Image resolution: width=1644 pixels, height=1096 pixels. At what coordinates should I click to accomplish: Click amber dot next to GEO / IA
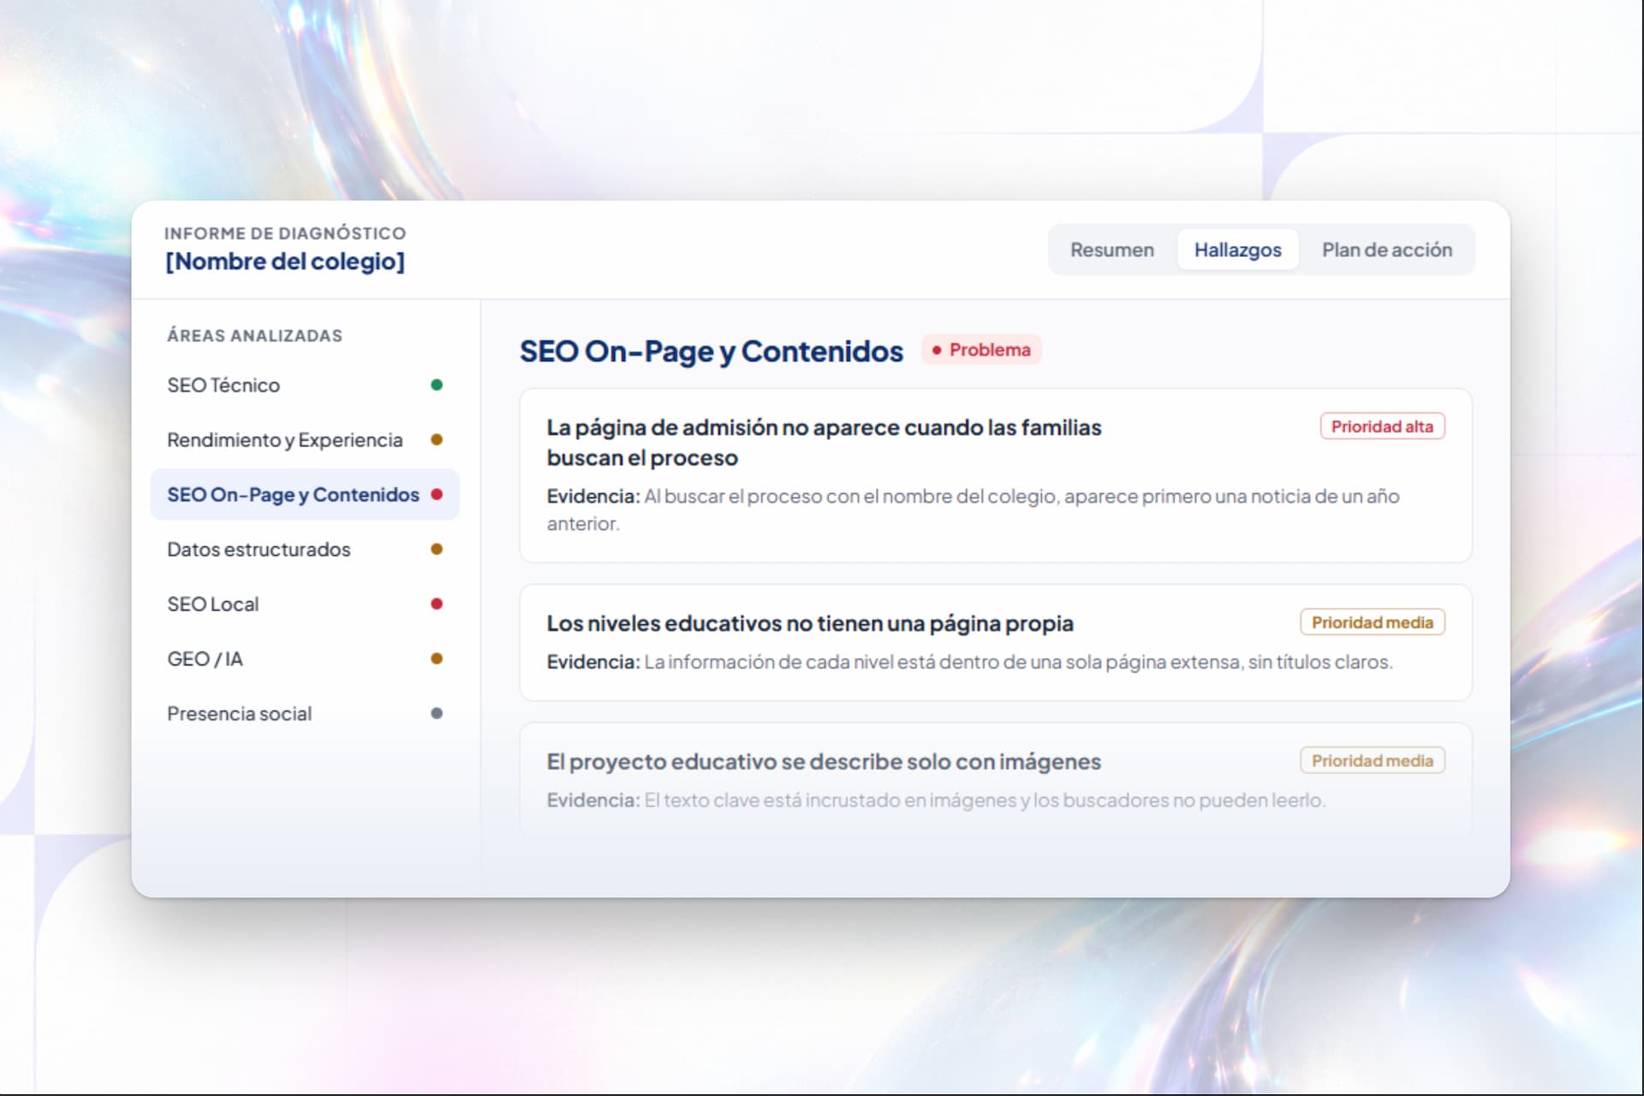click(437, 659)
